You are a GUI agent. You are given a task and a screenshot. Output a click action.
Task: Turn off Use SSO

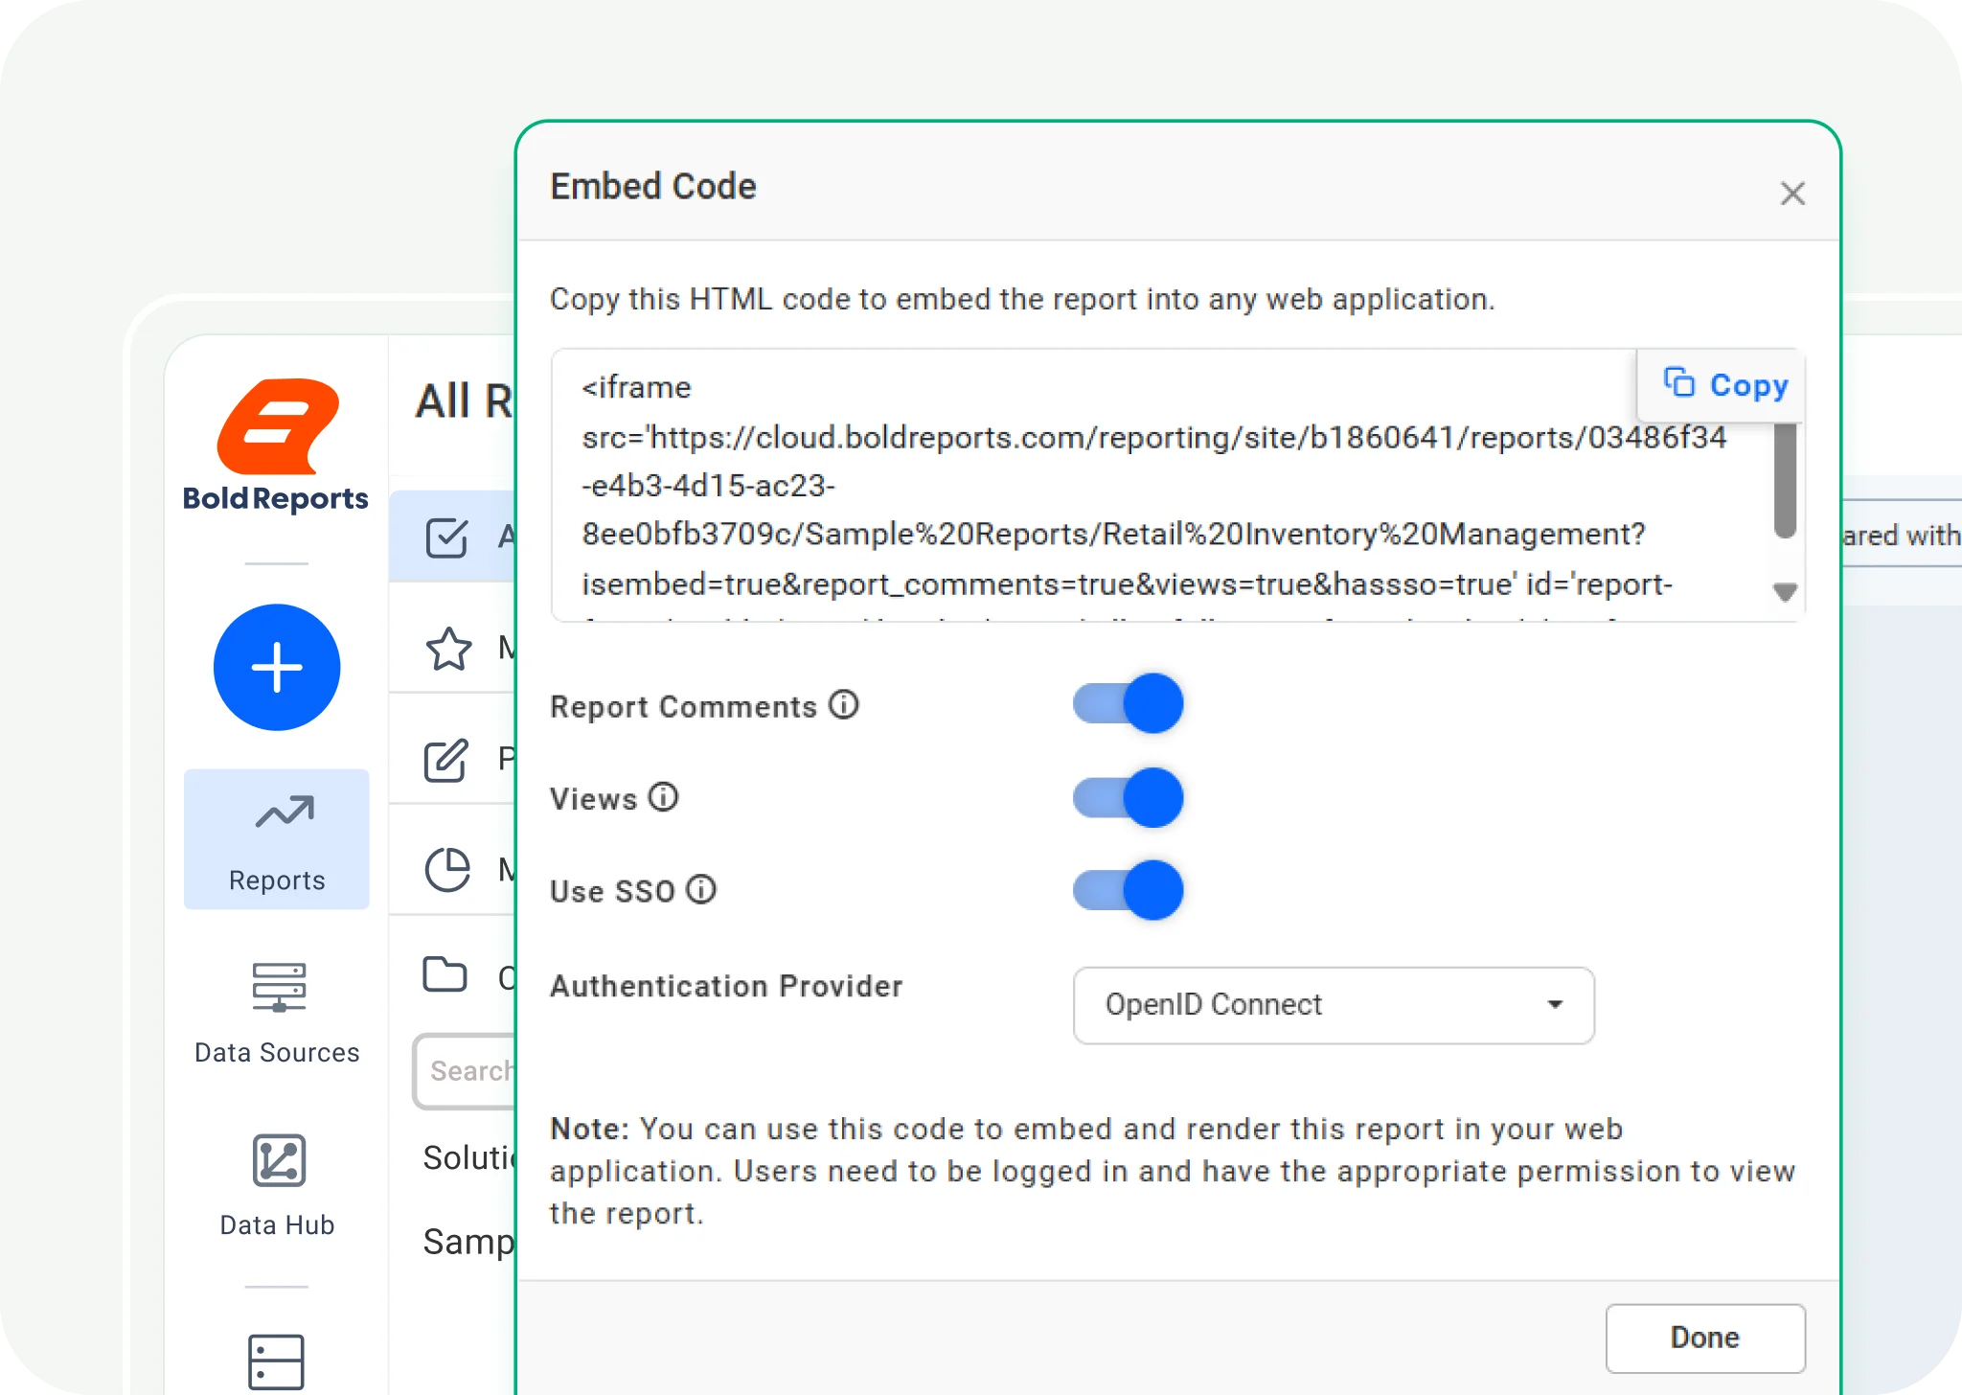click(1129, 889)
